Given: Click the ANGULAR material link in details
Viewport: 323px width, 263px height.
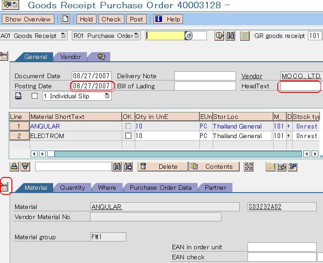Looking at the screenshot, I should [107, 207].
